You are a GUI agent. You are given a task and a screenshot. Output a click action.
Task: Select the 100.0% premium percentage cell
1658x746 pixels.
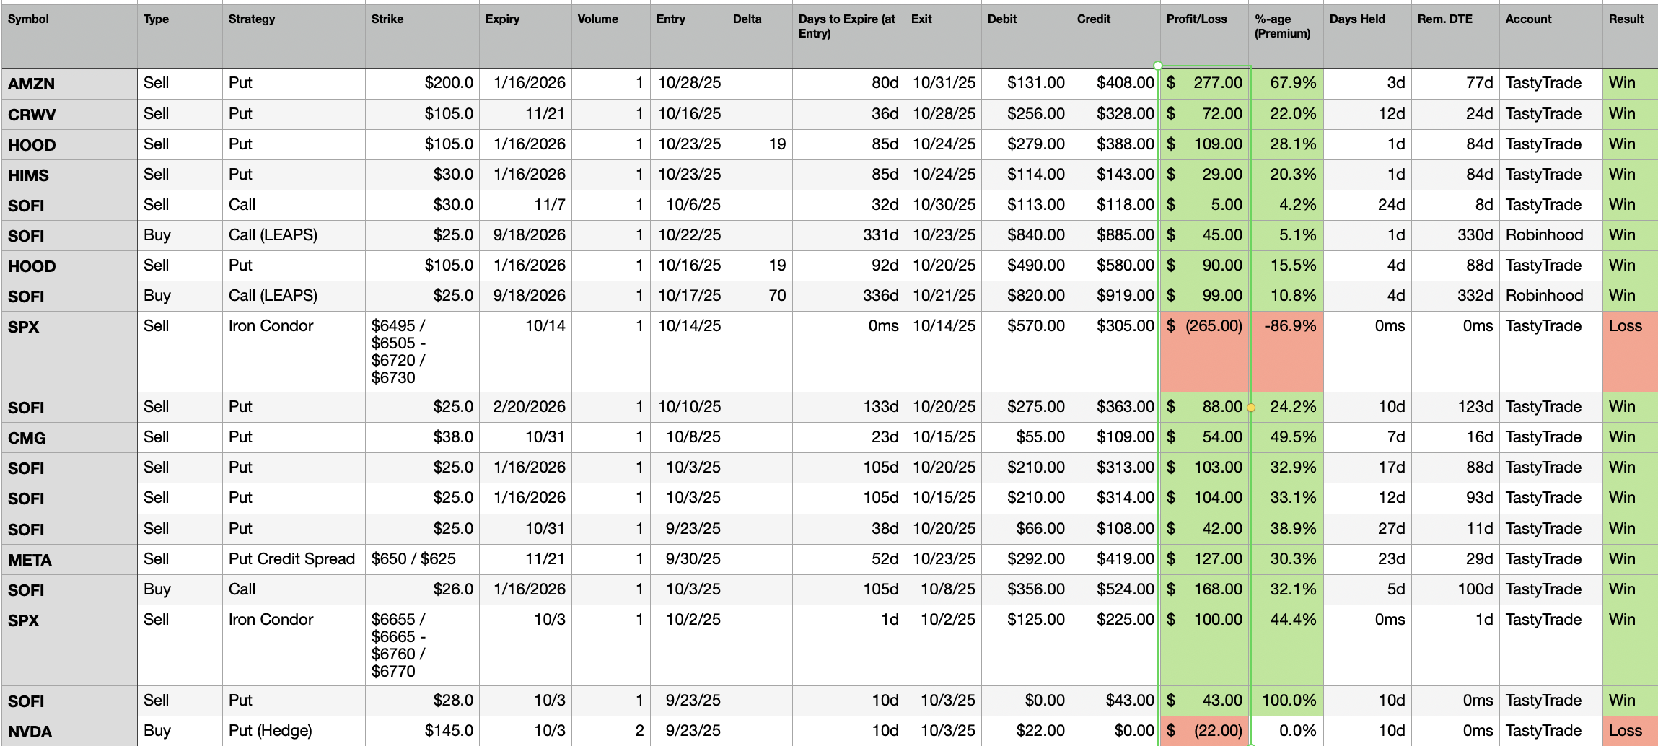pos(1287,701)
